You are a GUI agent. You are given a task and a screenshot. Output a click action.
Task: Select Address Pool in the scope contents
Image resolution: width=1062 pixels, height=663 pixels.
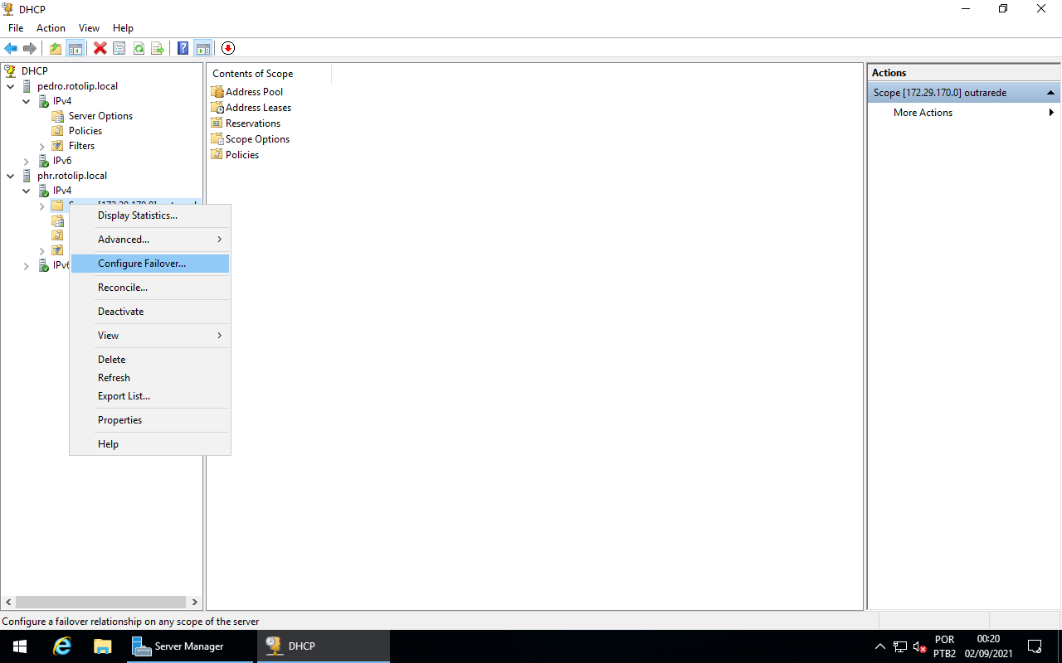point(253,91)
